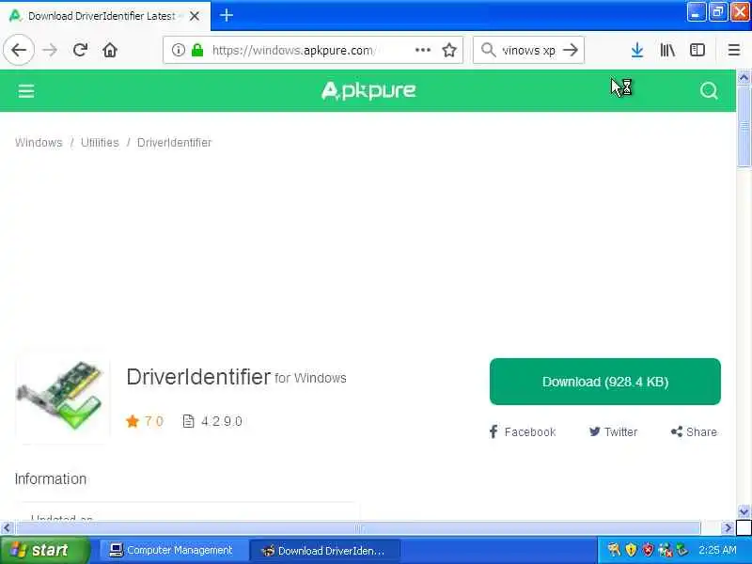This screenshot has width=752, height=564.
Task: Click the search box with 'vinows xp'
Action: pyautogui.click(x=528, y=50)
